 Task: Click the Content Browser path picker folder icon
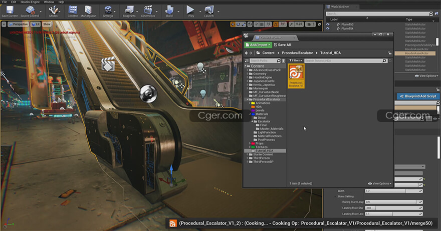click(x=258, y=53)
